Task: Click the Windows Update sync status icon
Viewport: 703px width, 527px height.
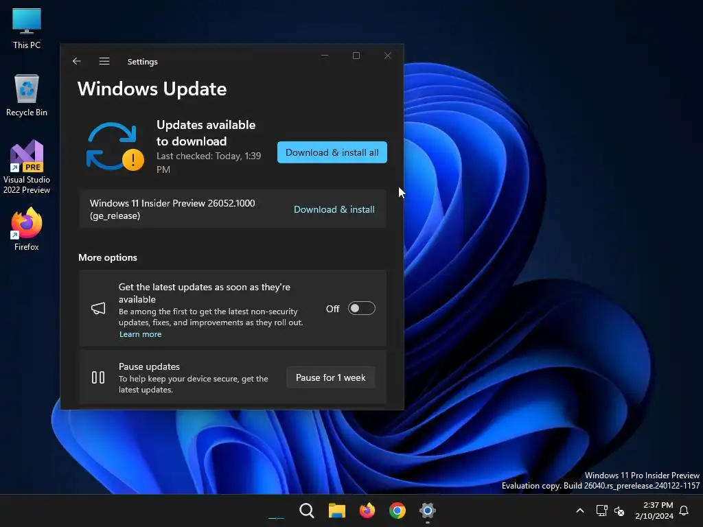Action: click(x=115, y=147)
